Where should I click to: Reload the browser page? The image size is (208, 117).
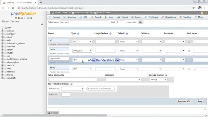[13, 8]
